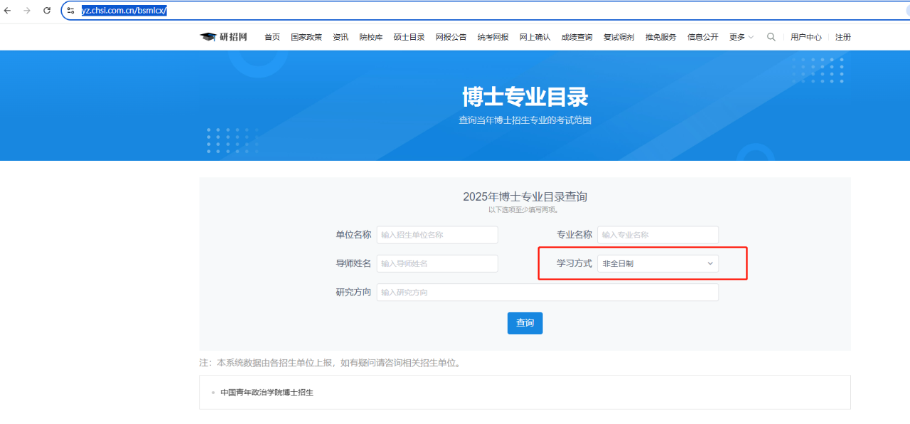Click the browser forward arrow
This screenshot has width=910, height=424.
28,11
